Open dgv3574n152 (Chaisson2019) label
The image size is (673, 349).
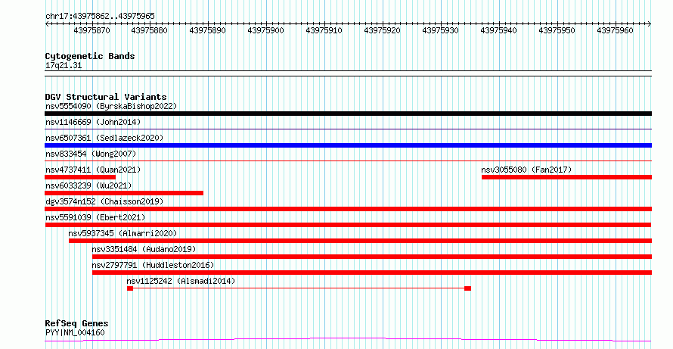click(x=104, y=201)
